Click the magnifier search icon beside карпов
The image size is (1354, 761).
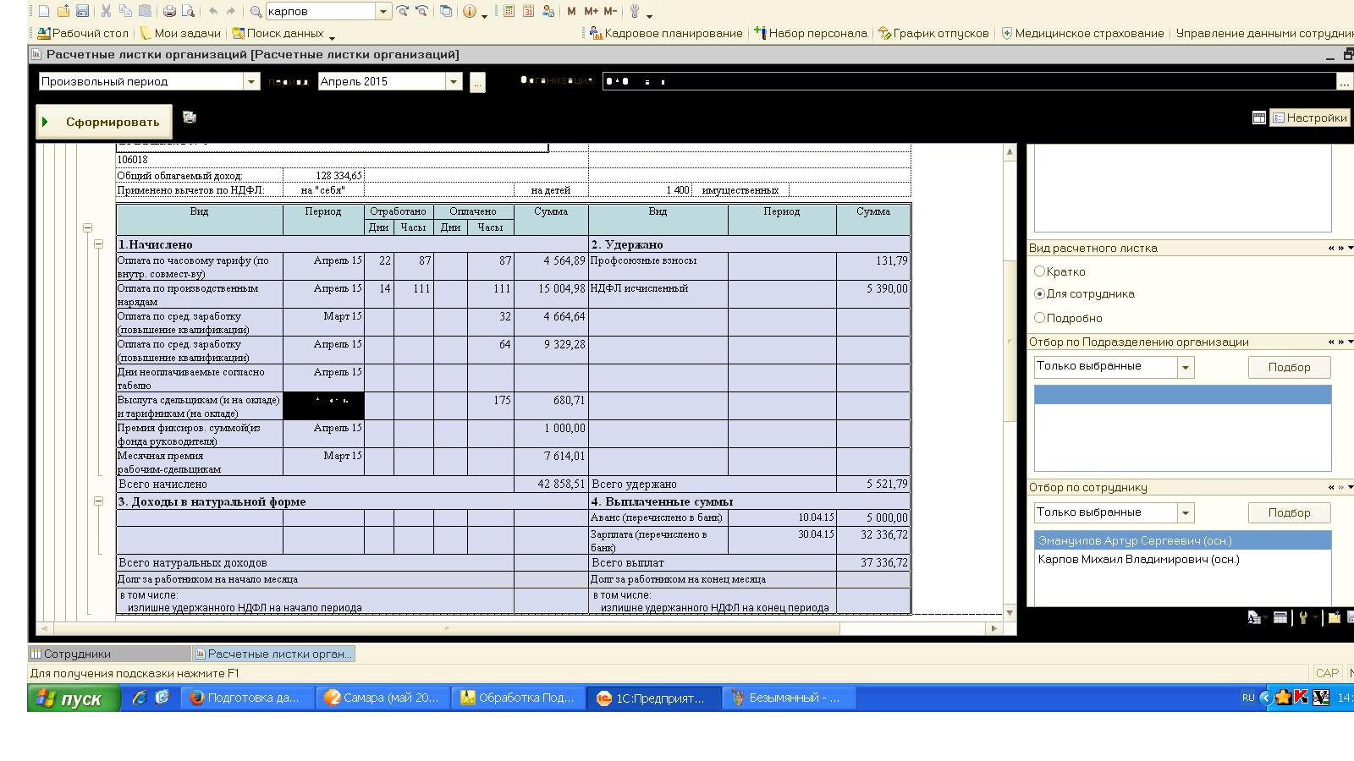click(x=256, y=11)
